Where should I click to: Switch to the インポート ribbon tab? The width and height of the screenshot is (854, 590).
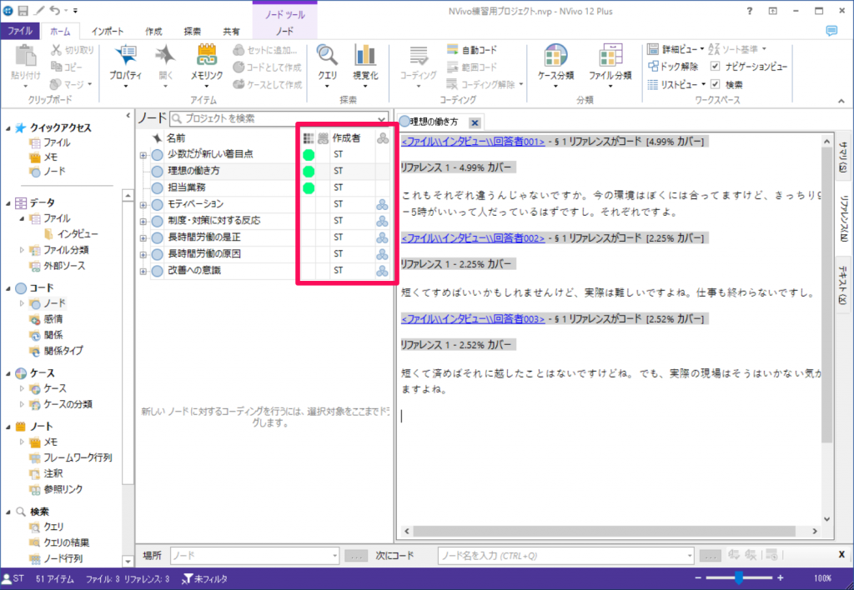pyautogui.click(x=108, y=31)
